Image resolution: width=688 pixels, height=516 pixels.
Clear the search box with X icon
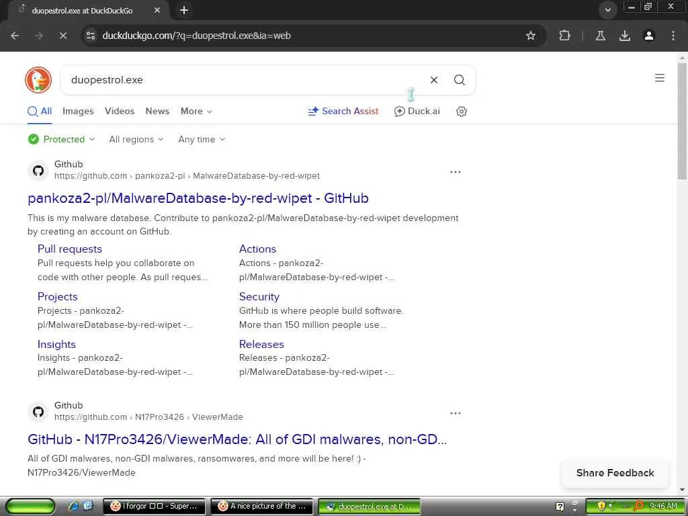click(x=433, y=80)
